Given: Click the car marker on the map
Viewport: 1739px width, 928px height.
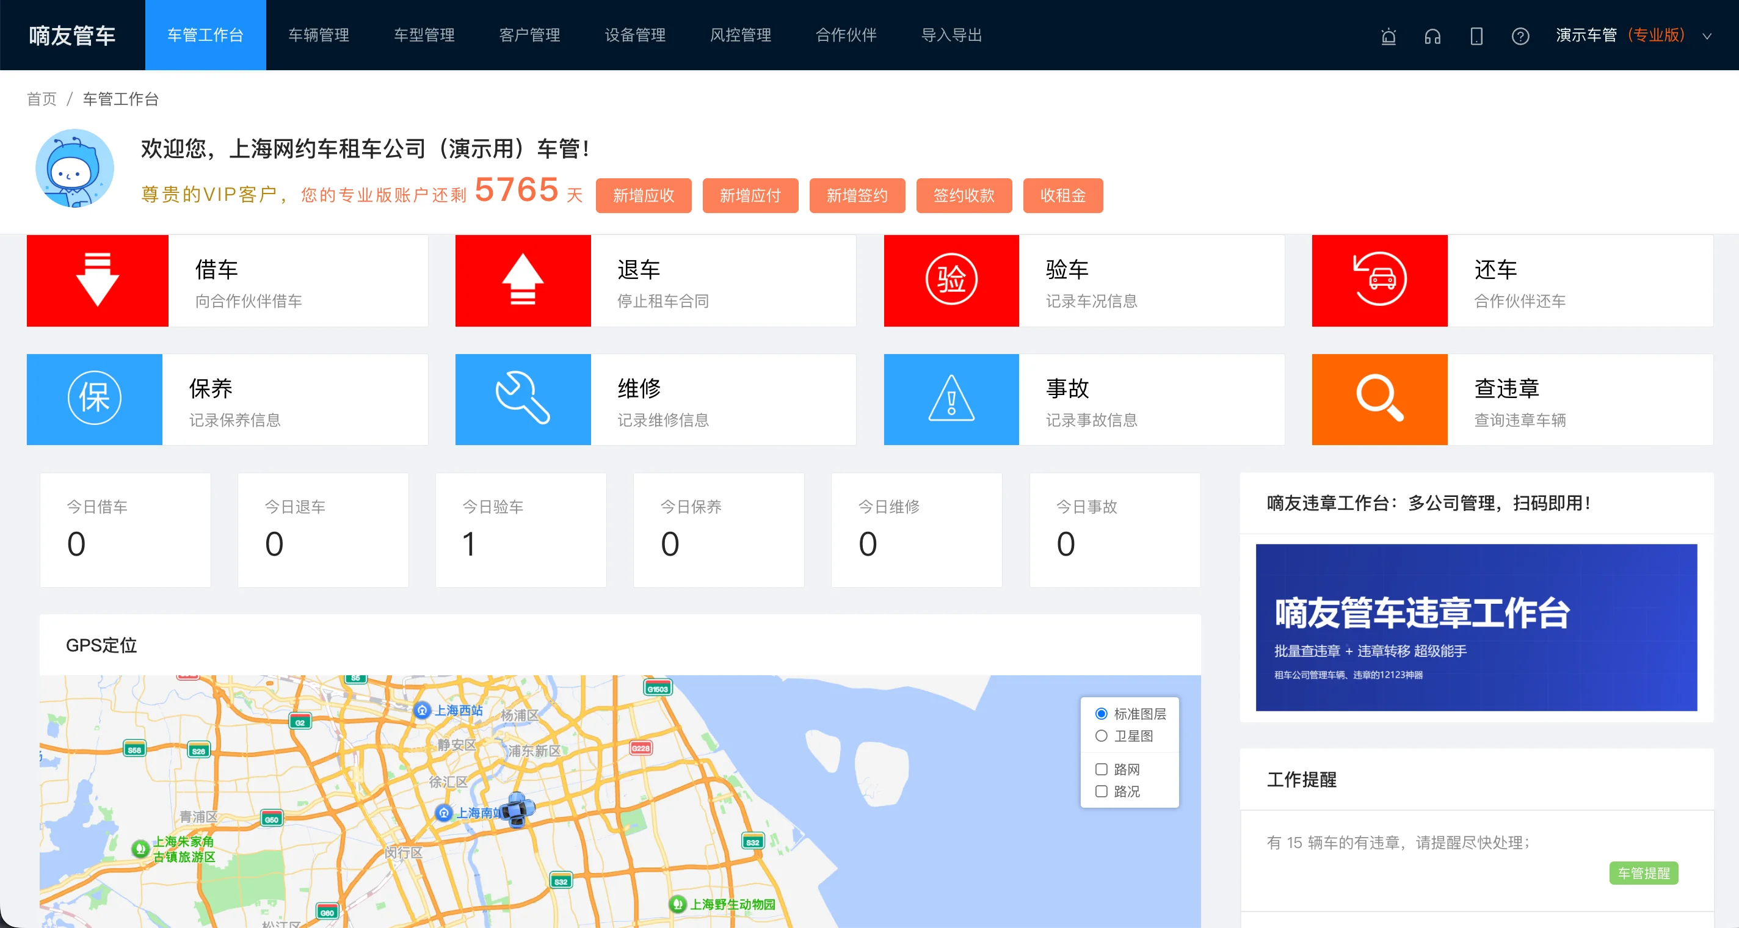Looking at the screenshot, I should pos(518,809).
